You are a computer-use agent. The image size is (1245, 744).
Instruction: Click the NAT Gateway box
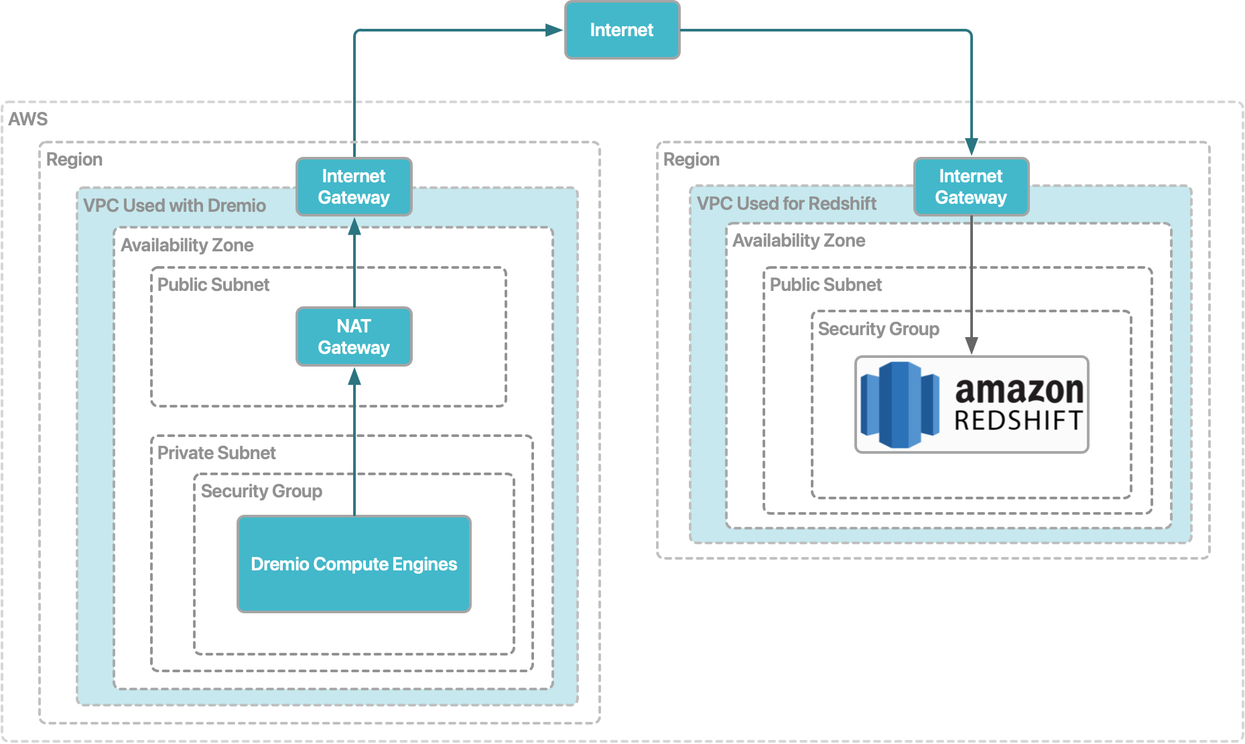354,336
